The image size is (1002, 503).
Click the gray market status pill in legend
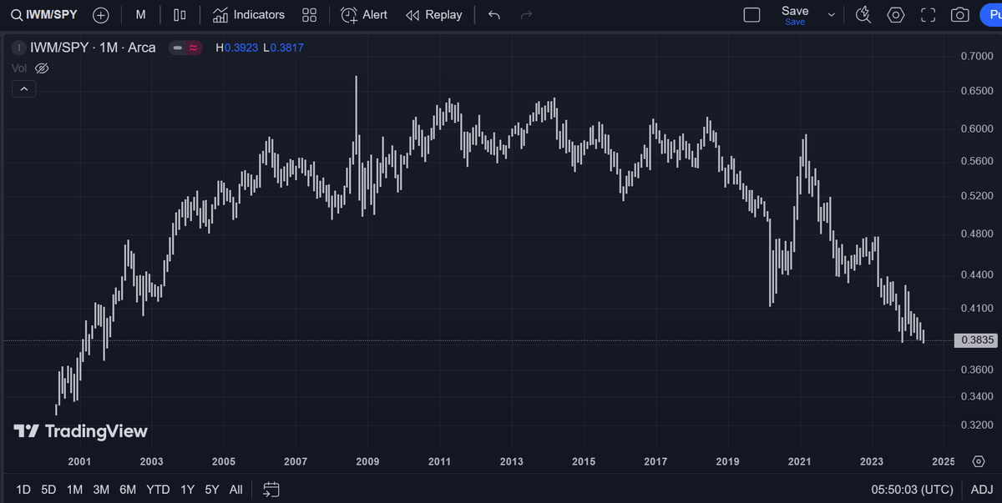click(x=177, y=48)
